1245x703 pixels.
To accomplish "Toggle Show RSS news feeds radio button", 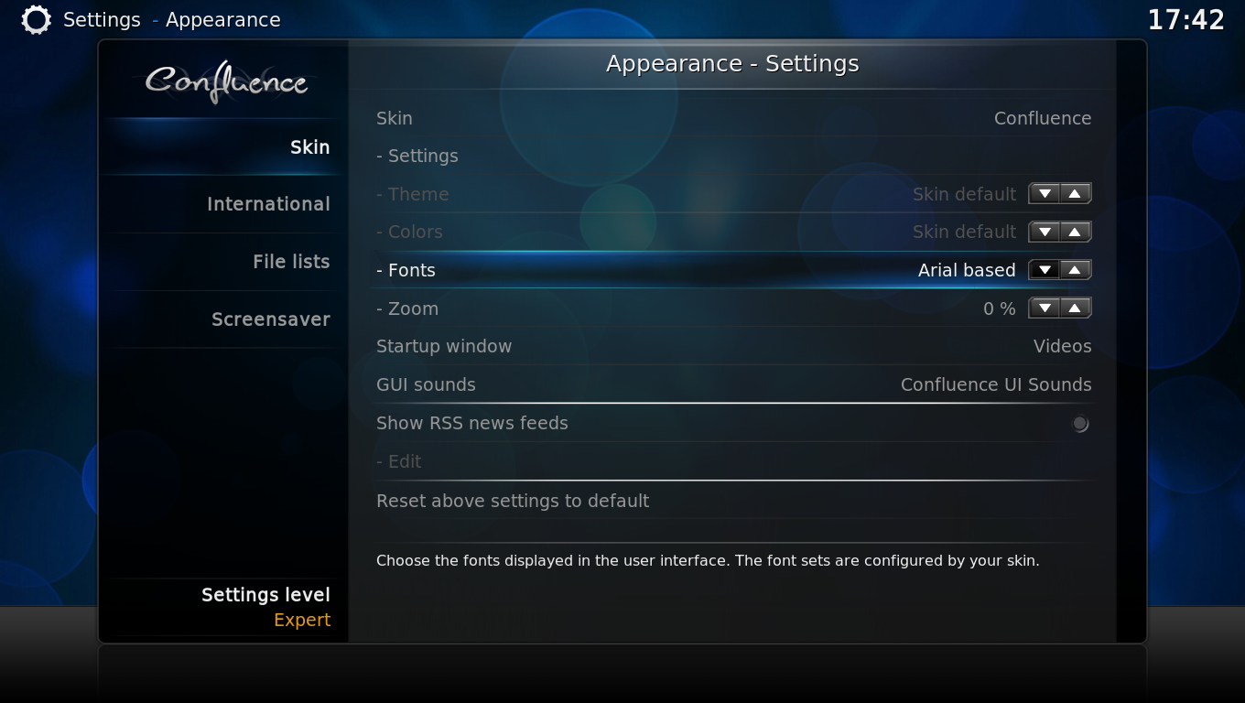I will click(1080, 424).
